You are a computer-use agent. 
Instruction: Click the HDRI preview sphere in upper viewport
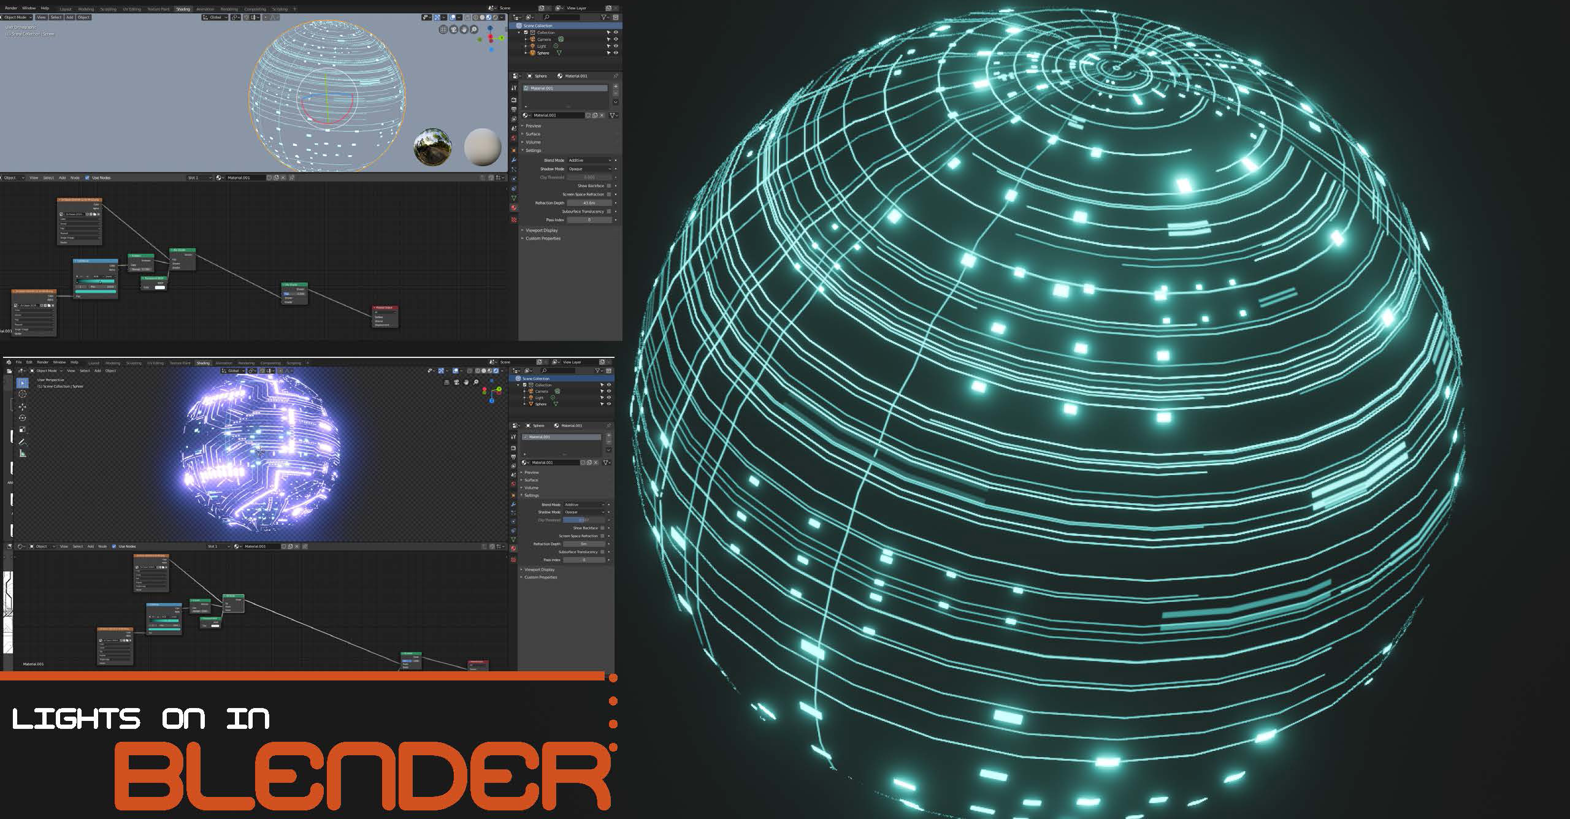point(433,147)
